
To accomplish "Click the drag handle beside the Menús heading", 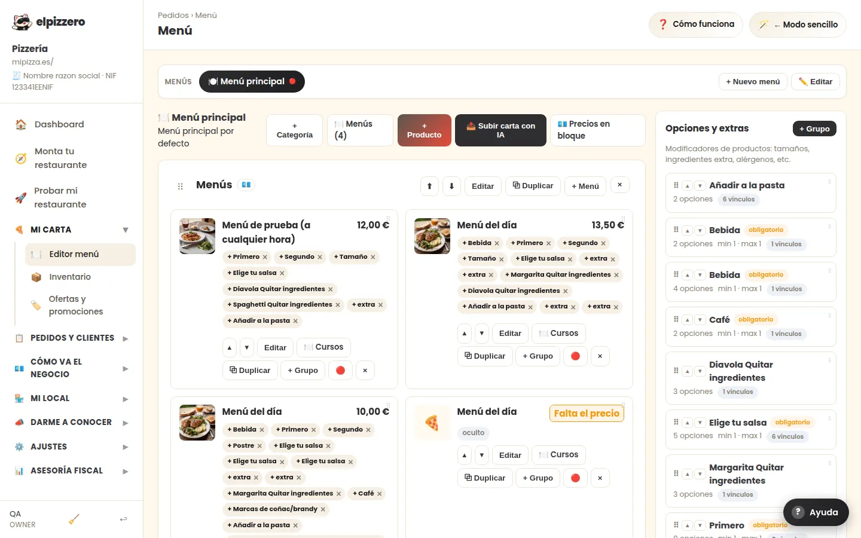I will (x=181, y=187).
